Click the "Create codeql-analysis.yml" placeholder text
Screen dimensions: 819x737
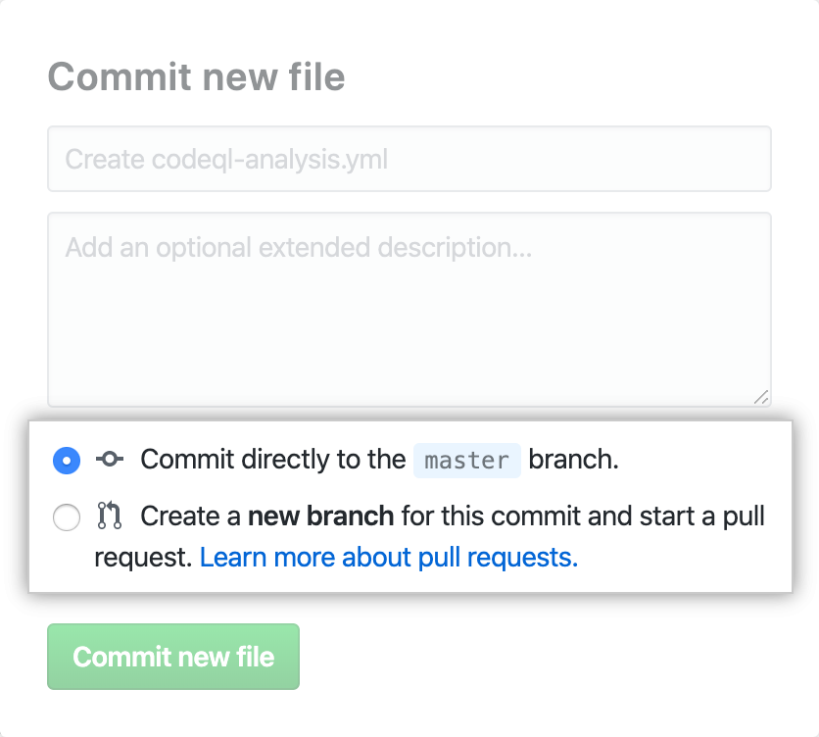tap(226, 159)
